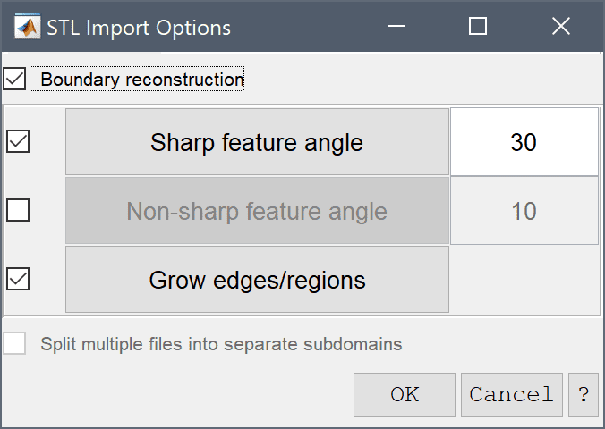Click the grayed Non-sharp feature angle label
This screenshot has width=605, height=429.
point(257,210)
